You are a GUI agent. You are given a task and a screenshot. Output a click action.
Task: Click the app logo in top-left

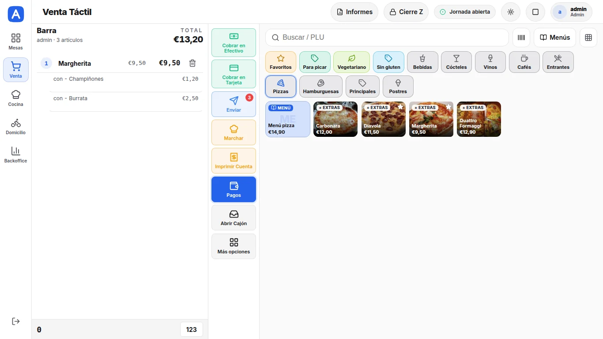16,14
